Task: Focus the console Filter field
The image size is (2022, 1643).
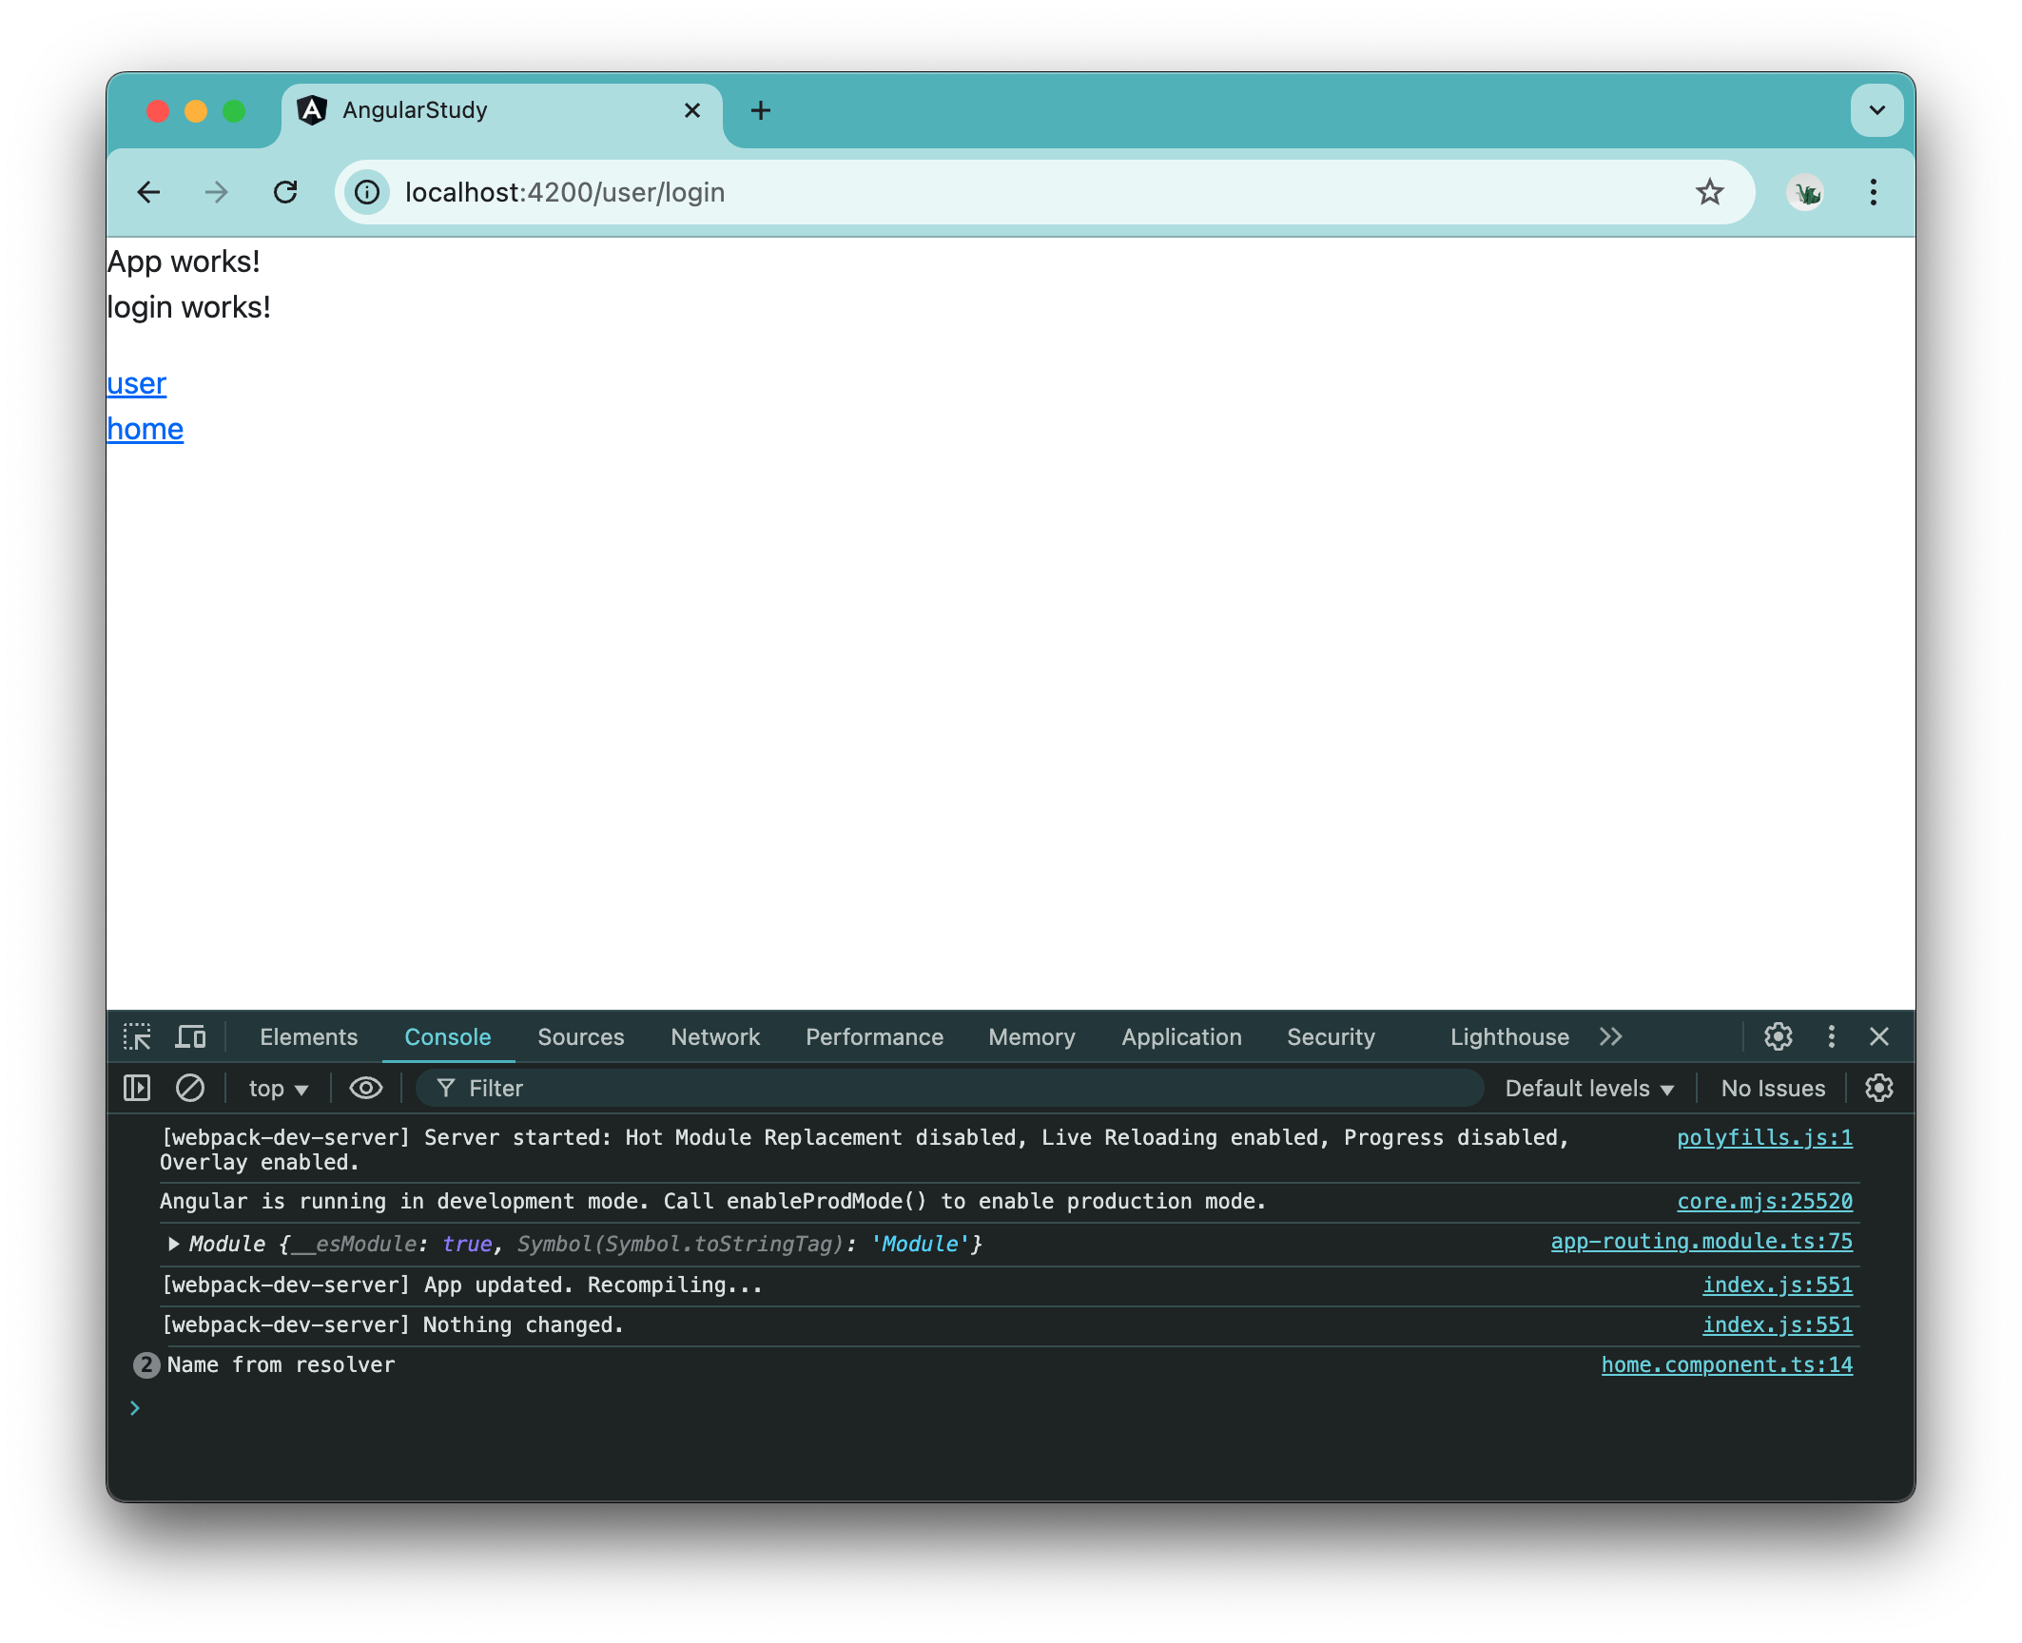Action: tap(666, 1088)
